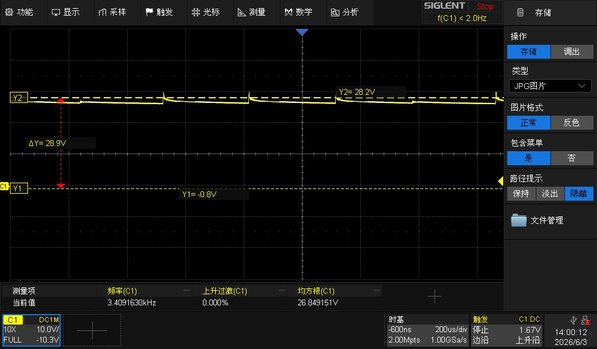Choose 反色 inverted image format
The image size is (597, 349).
pos(571,123)
